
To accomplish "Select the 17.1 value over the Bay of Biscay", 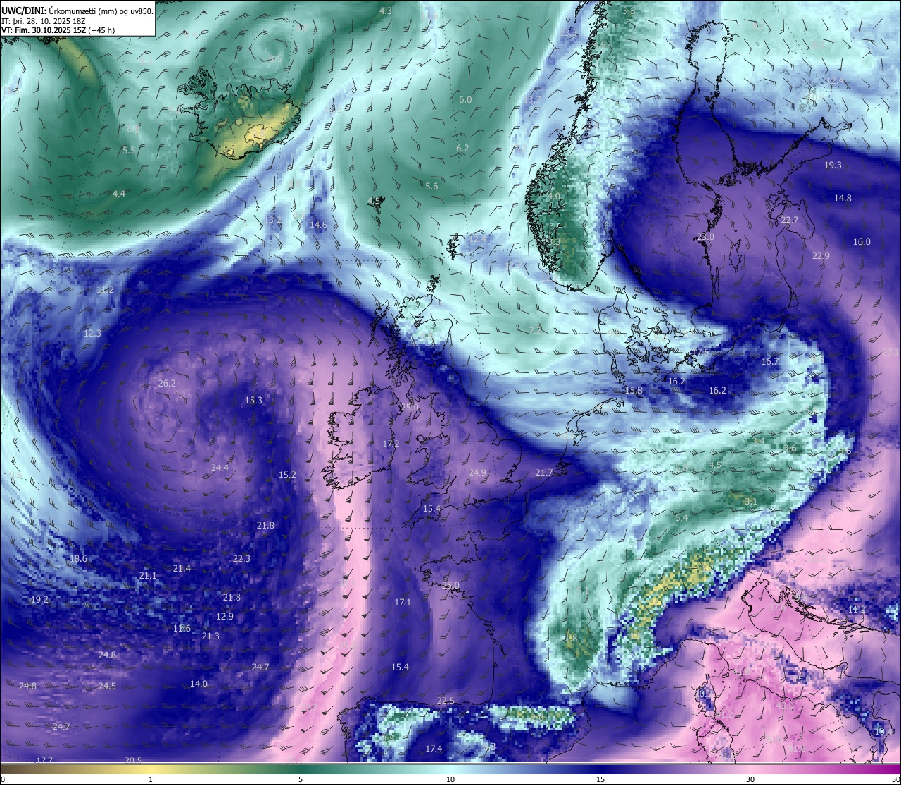I will point(403,603).
